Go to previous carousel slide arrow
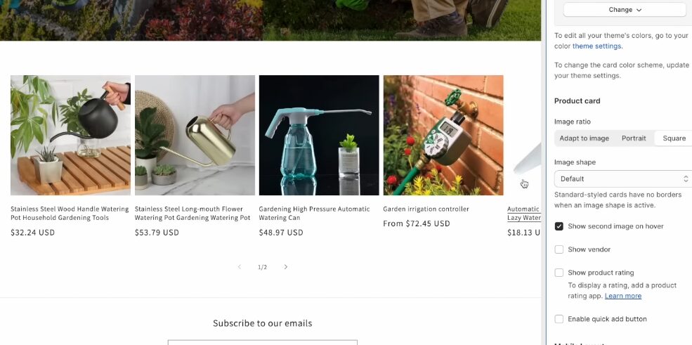692x345 pixels. [x=239, y=267]
